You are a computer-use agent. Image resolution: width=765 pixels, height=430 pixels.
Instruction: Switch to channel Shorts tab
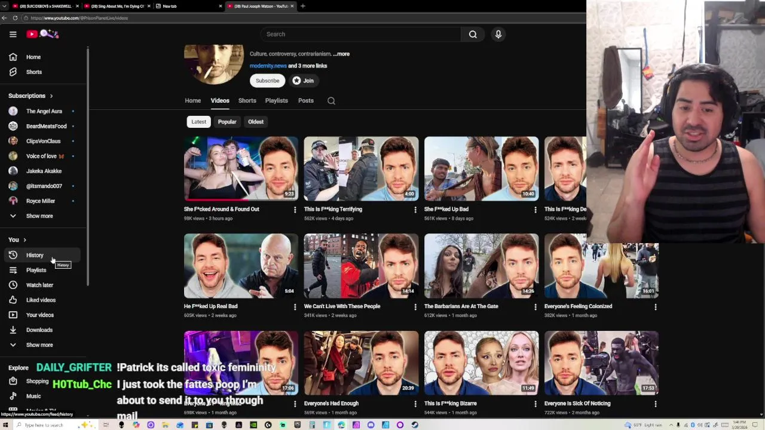(x=247, y=100)
